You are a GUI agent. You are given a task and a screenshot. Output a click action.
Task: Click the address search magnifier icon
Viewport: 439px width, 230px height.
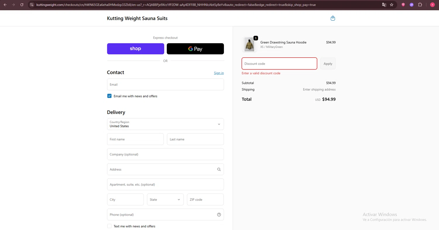[219, 170]
